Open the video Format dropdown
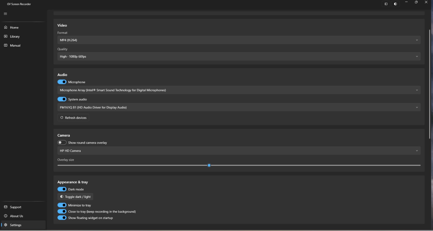 click(x=239, y=40)
